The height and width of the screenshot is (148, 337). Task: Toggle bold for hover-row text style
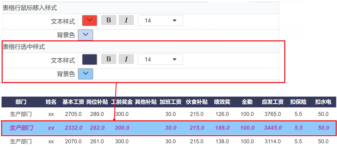[x=109, y=20]
